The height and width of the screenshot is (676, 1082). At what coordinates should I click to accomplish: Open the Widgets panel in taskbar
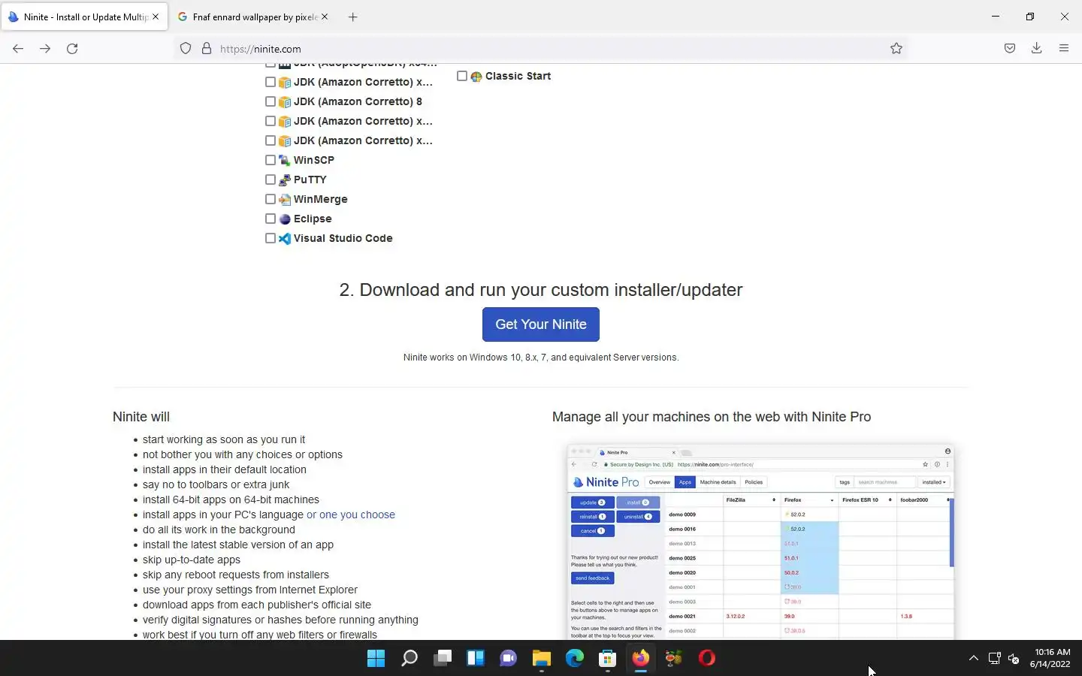click(476, 659)
